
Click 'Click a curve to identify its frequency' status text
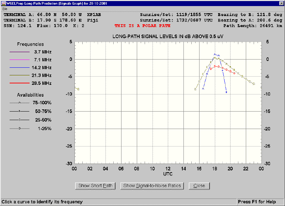pos(42,202)
